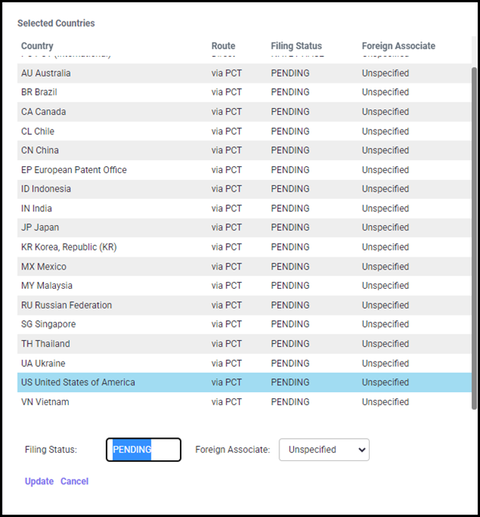Select the KR Korea, Republic row
The width and height of the screenshot is (480, 517).
tap(69, 247)
